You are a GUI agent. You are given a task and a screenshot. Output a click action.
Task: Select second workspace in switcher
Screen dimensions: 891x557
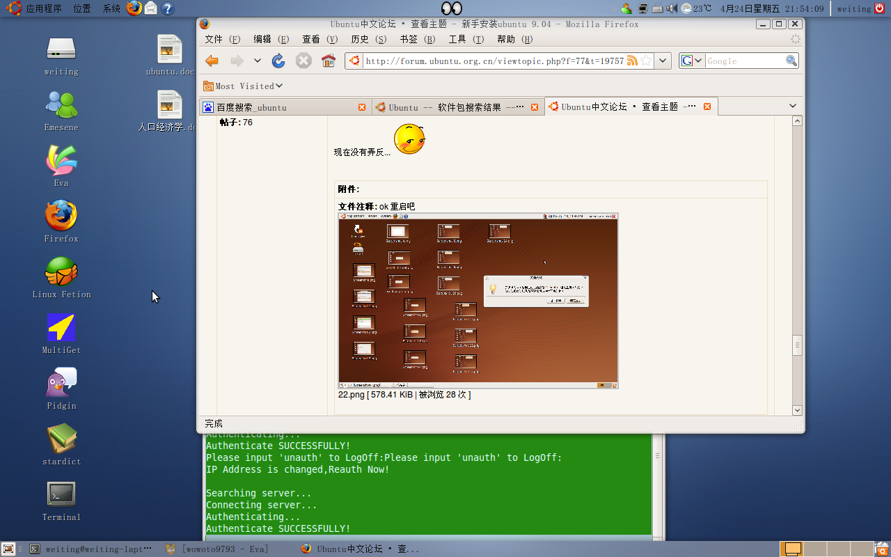(815, 549)
